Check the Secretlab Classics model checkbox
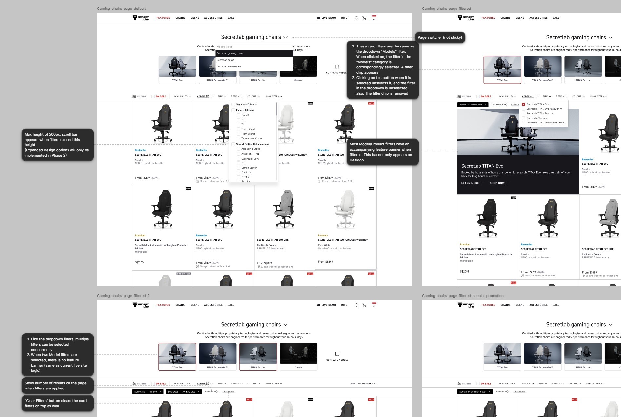Image resolution: width=621 pixels, height=417 pixels. (x=524, y=118)
